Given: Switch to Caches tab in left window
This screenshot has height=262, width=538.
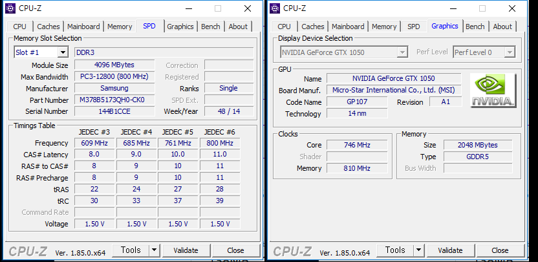Looking at the screenshot, I should 48,27.
